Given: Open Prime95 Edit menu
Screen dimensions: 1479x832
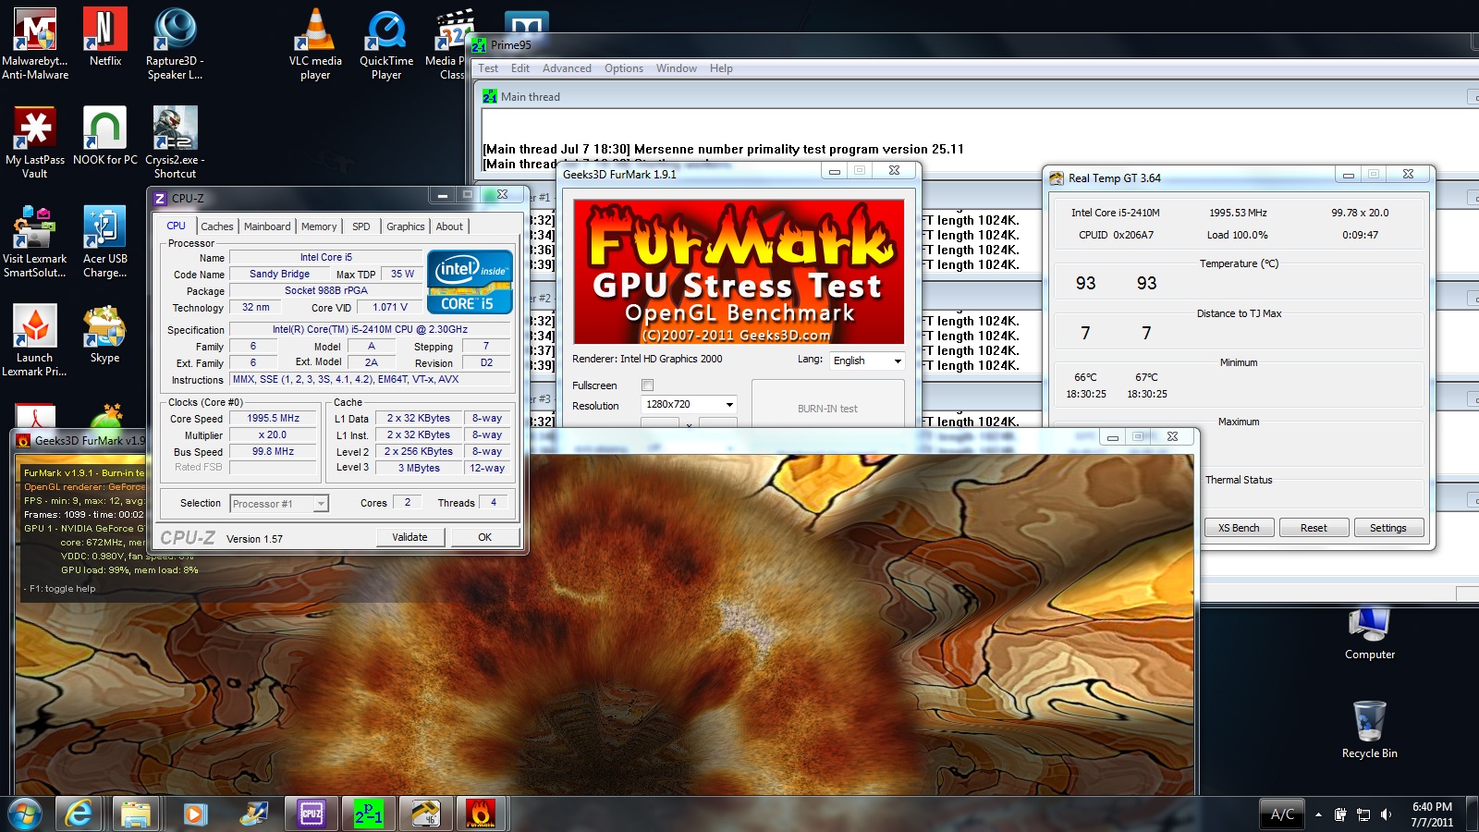Looking at the screenshot, I should [x=520, y=68].
